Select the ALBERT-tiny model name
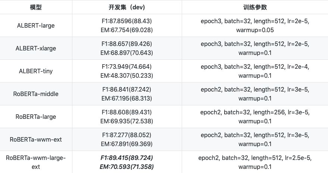This screenshot has width=328, height=173. [36, 71]
